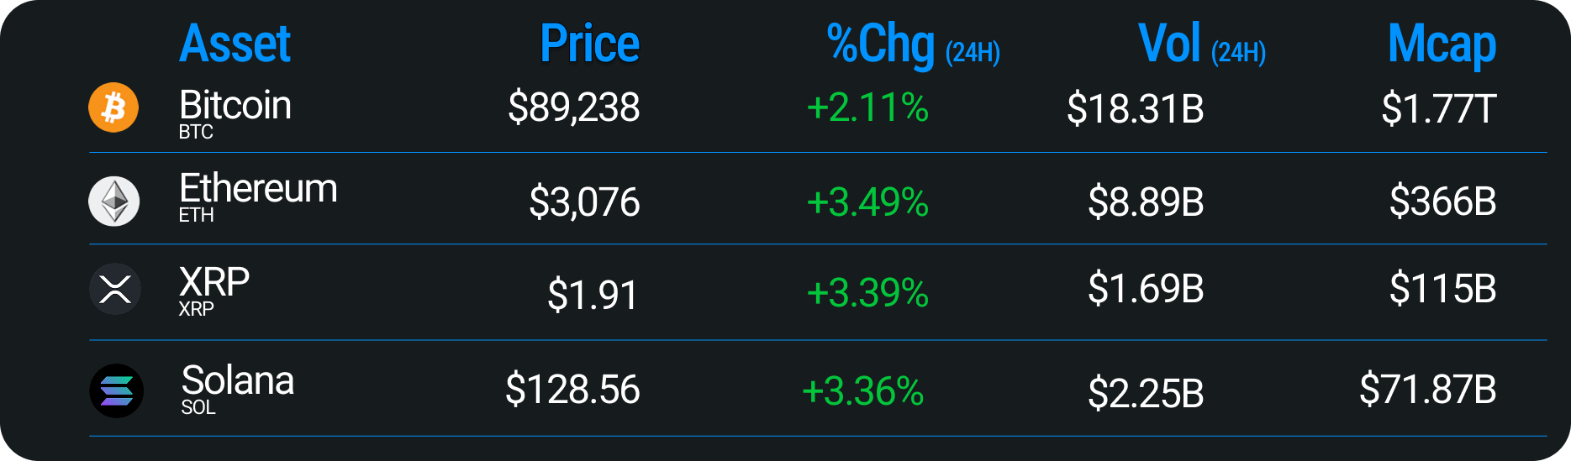This screenshot has height=461, width=1571.
Task: Click Ethereum's +3.49% change value
Action: click(x=867, y=202)
